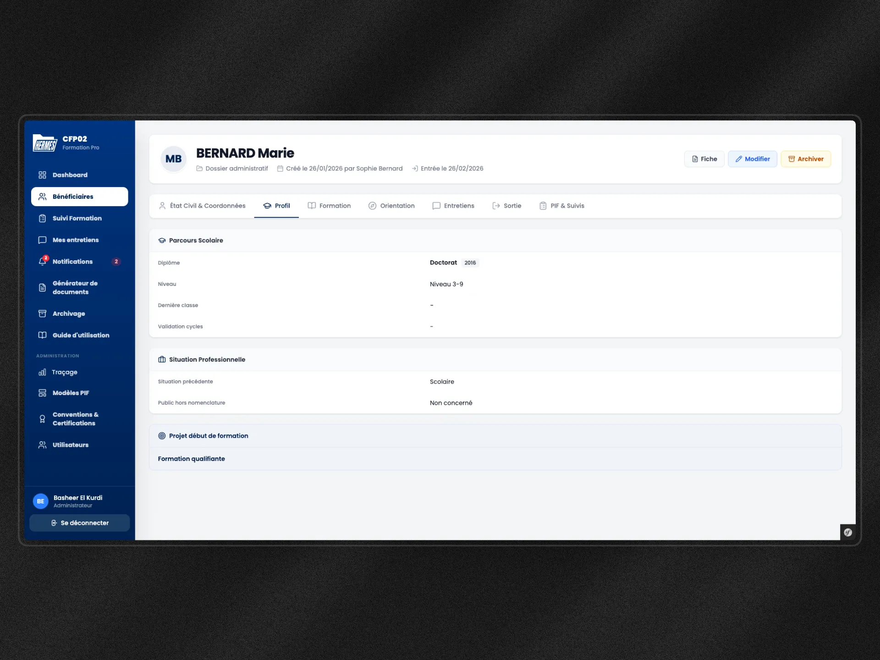
Task: Click the Basheer El Kurdi profile name
Action: pyautogui.click(x=78, y=498)
